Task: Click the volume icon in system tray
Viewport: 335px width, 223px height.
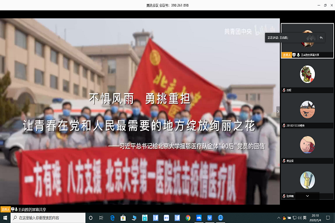Action: pos(299,218)
